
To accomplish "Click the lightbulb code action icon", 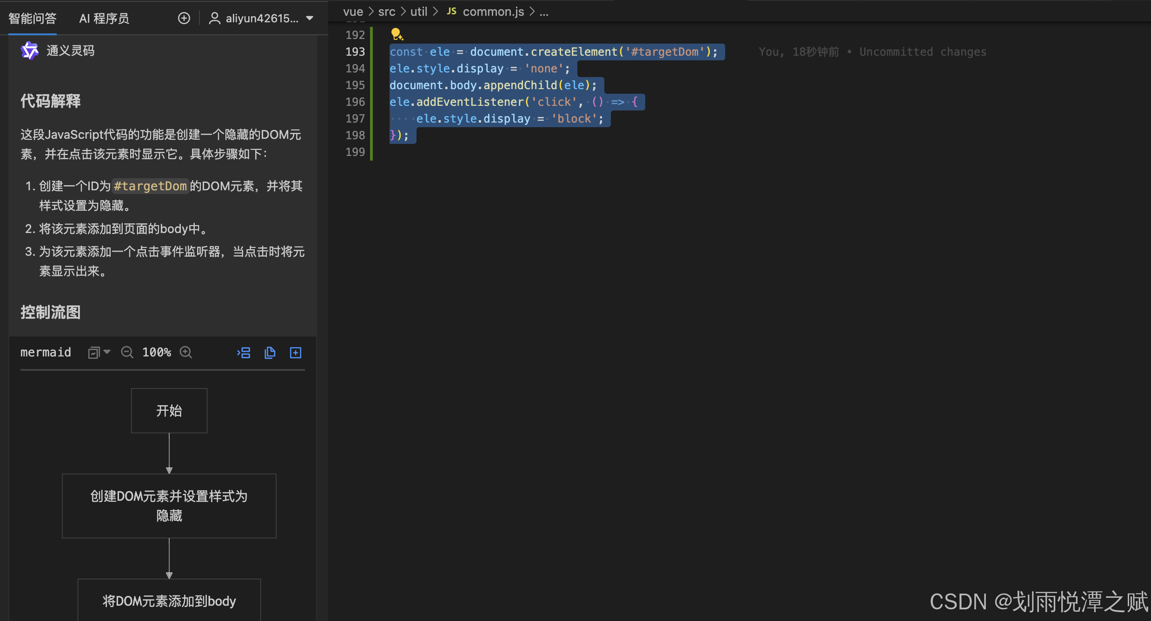I will (x=397, y=34).
